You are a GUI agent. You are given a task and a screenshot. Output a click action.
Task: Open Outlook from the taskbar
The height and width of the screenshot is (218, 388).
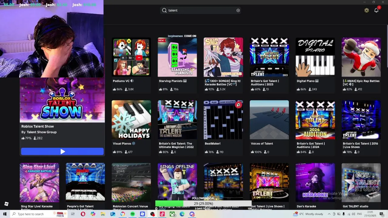pyautogui.click(x=112, y=214)
